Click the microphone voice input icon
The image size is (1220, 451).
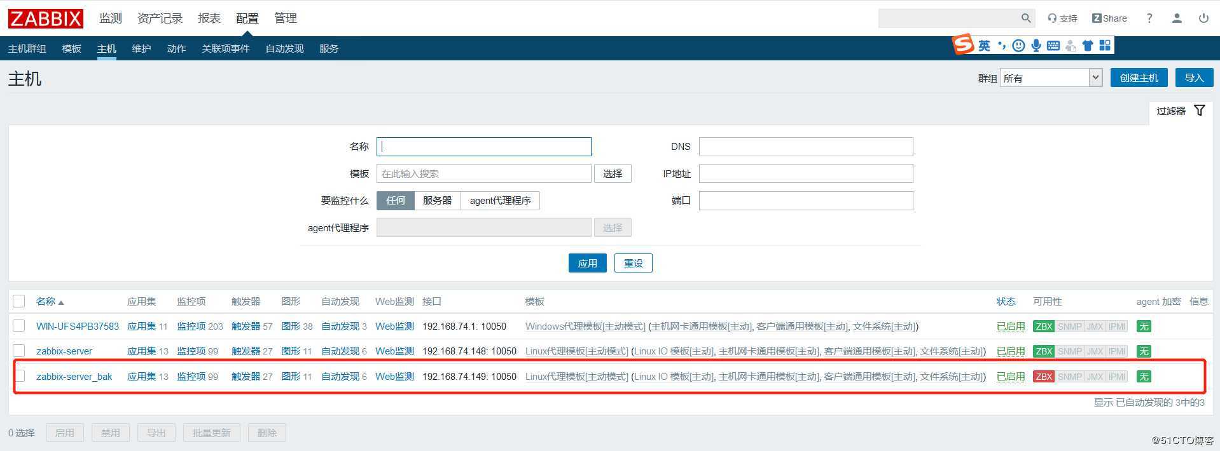tap(1036, 46)
